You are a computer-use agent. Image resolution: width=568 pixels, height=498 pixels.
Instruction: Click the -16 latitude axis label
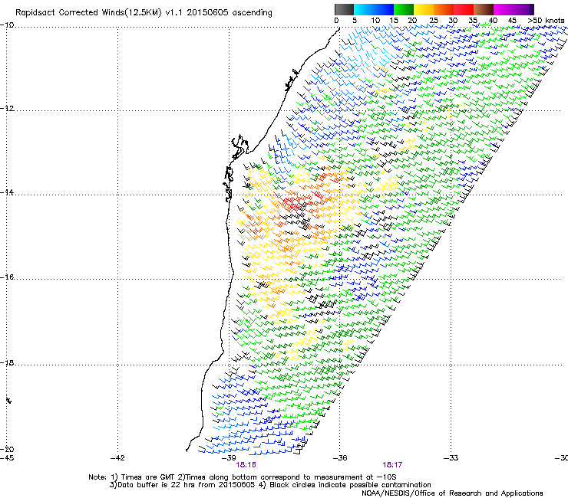tap(7, 277)
